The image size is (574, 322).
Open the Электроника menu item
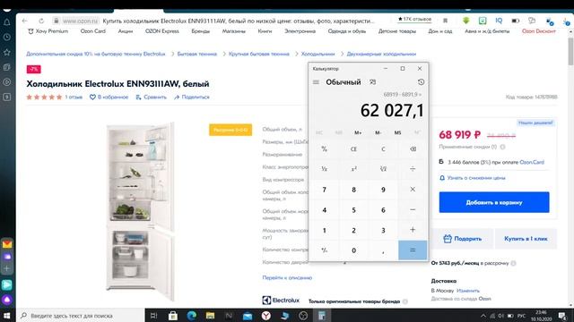[300, 31]
